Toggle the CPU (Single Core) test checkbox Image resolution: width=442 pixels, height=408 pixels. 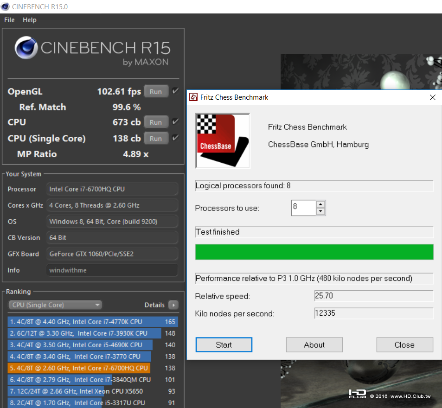pos(175,138)
